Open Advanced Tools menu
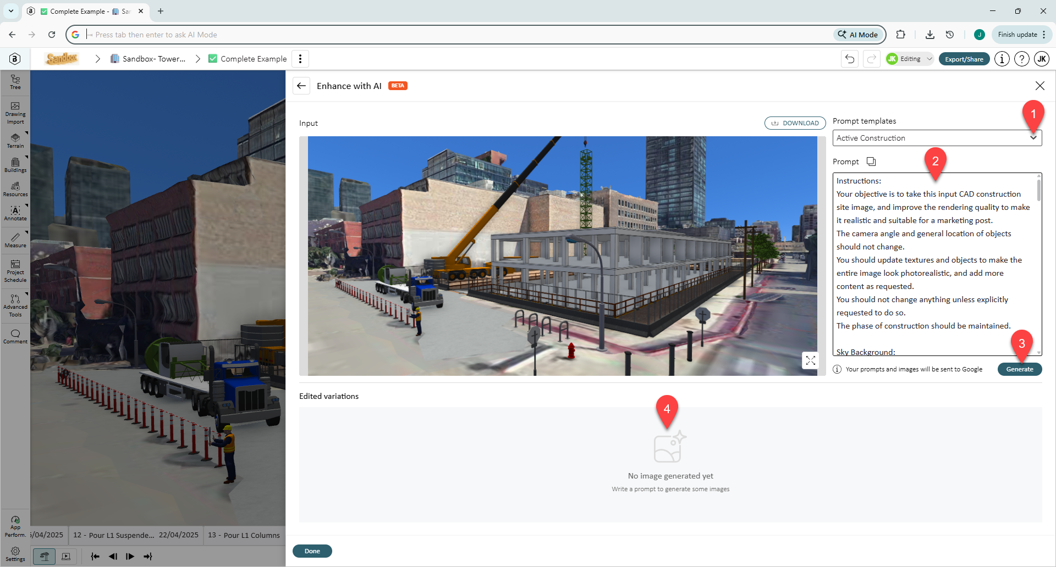The image size is (1056, 567). [15, 305]
